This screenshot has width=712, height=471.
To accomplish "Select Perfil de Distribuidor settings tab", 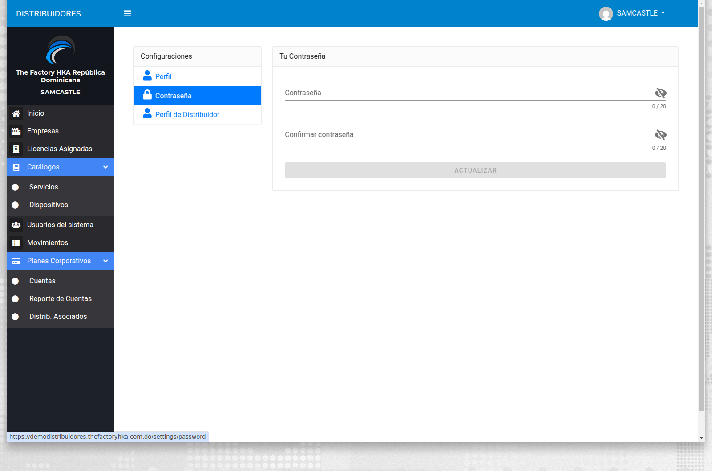I will tap(198, 114).
